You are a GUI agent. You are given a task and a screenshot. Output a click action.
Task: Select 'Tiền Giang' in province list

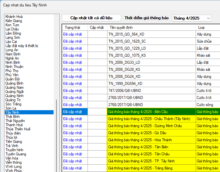29,142
